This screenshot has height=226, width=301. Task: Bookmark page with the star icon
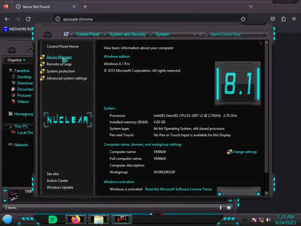[x=243, y=19]
